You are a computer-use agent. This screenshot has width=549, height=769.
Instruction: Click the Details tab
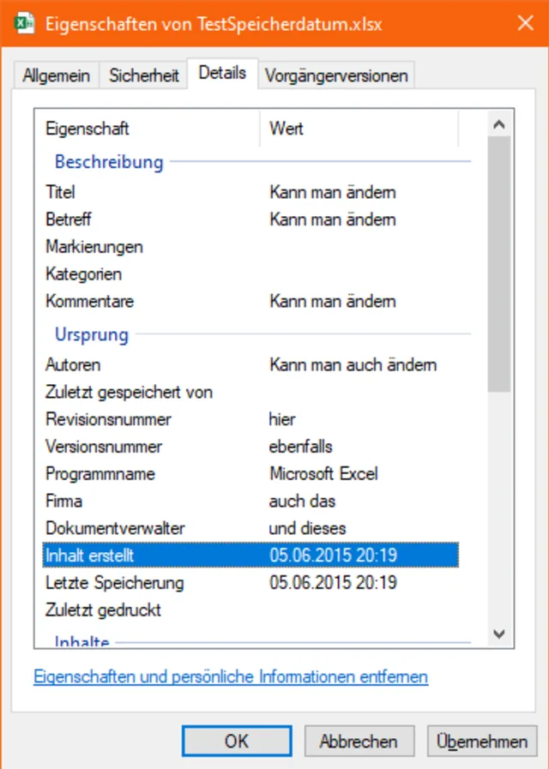click(x=222, y=74)
